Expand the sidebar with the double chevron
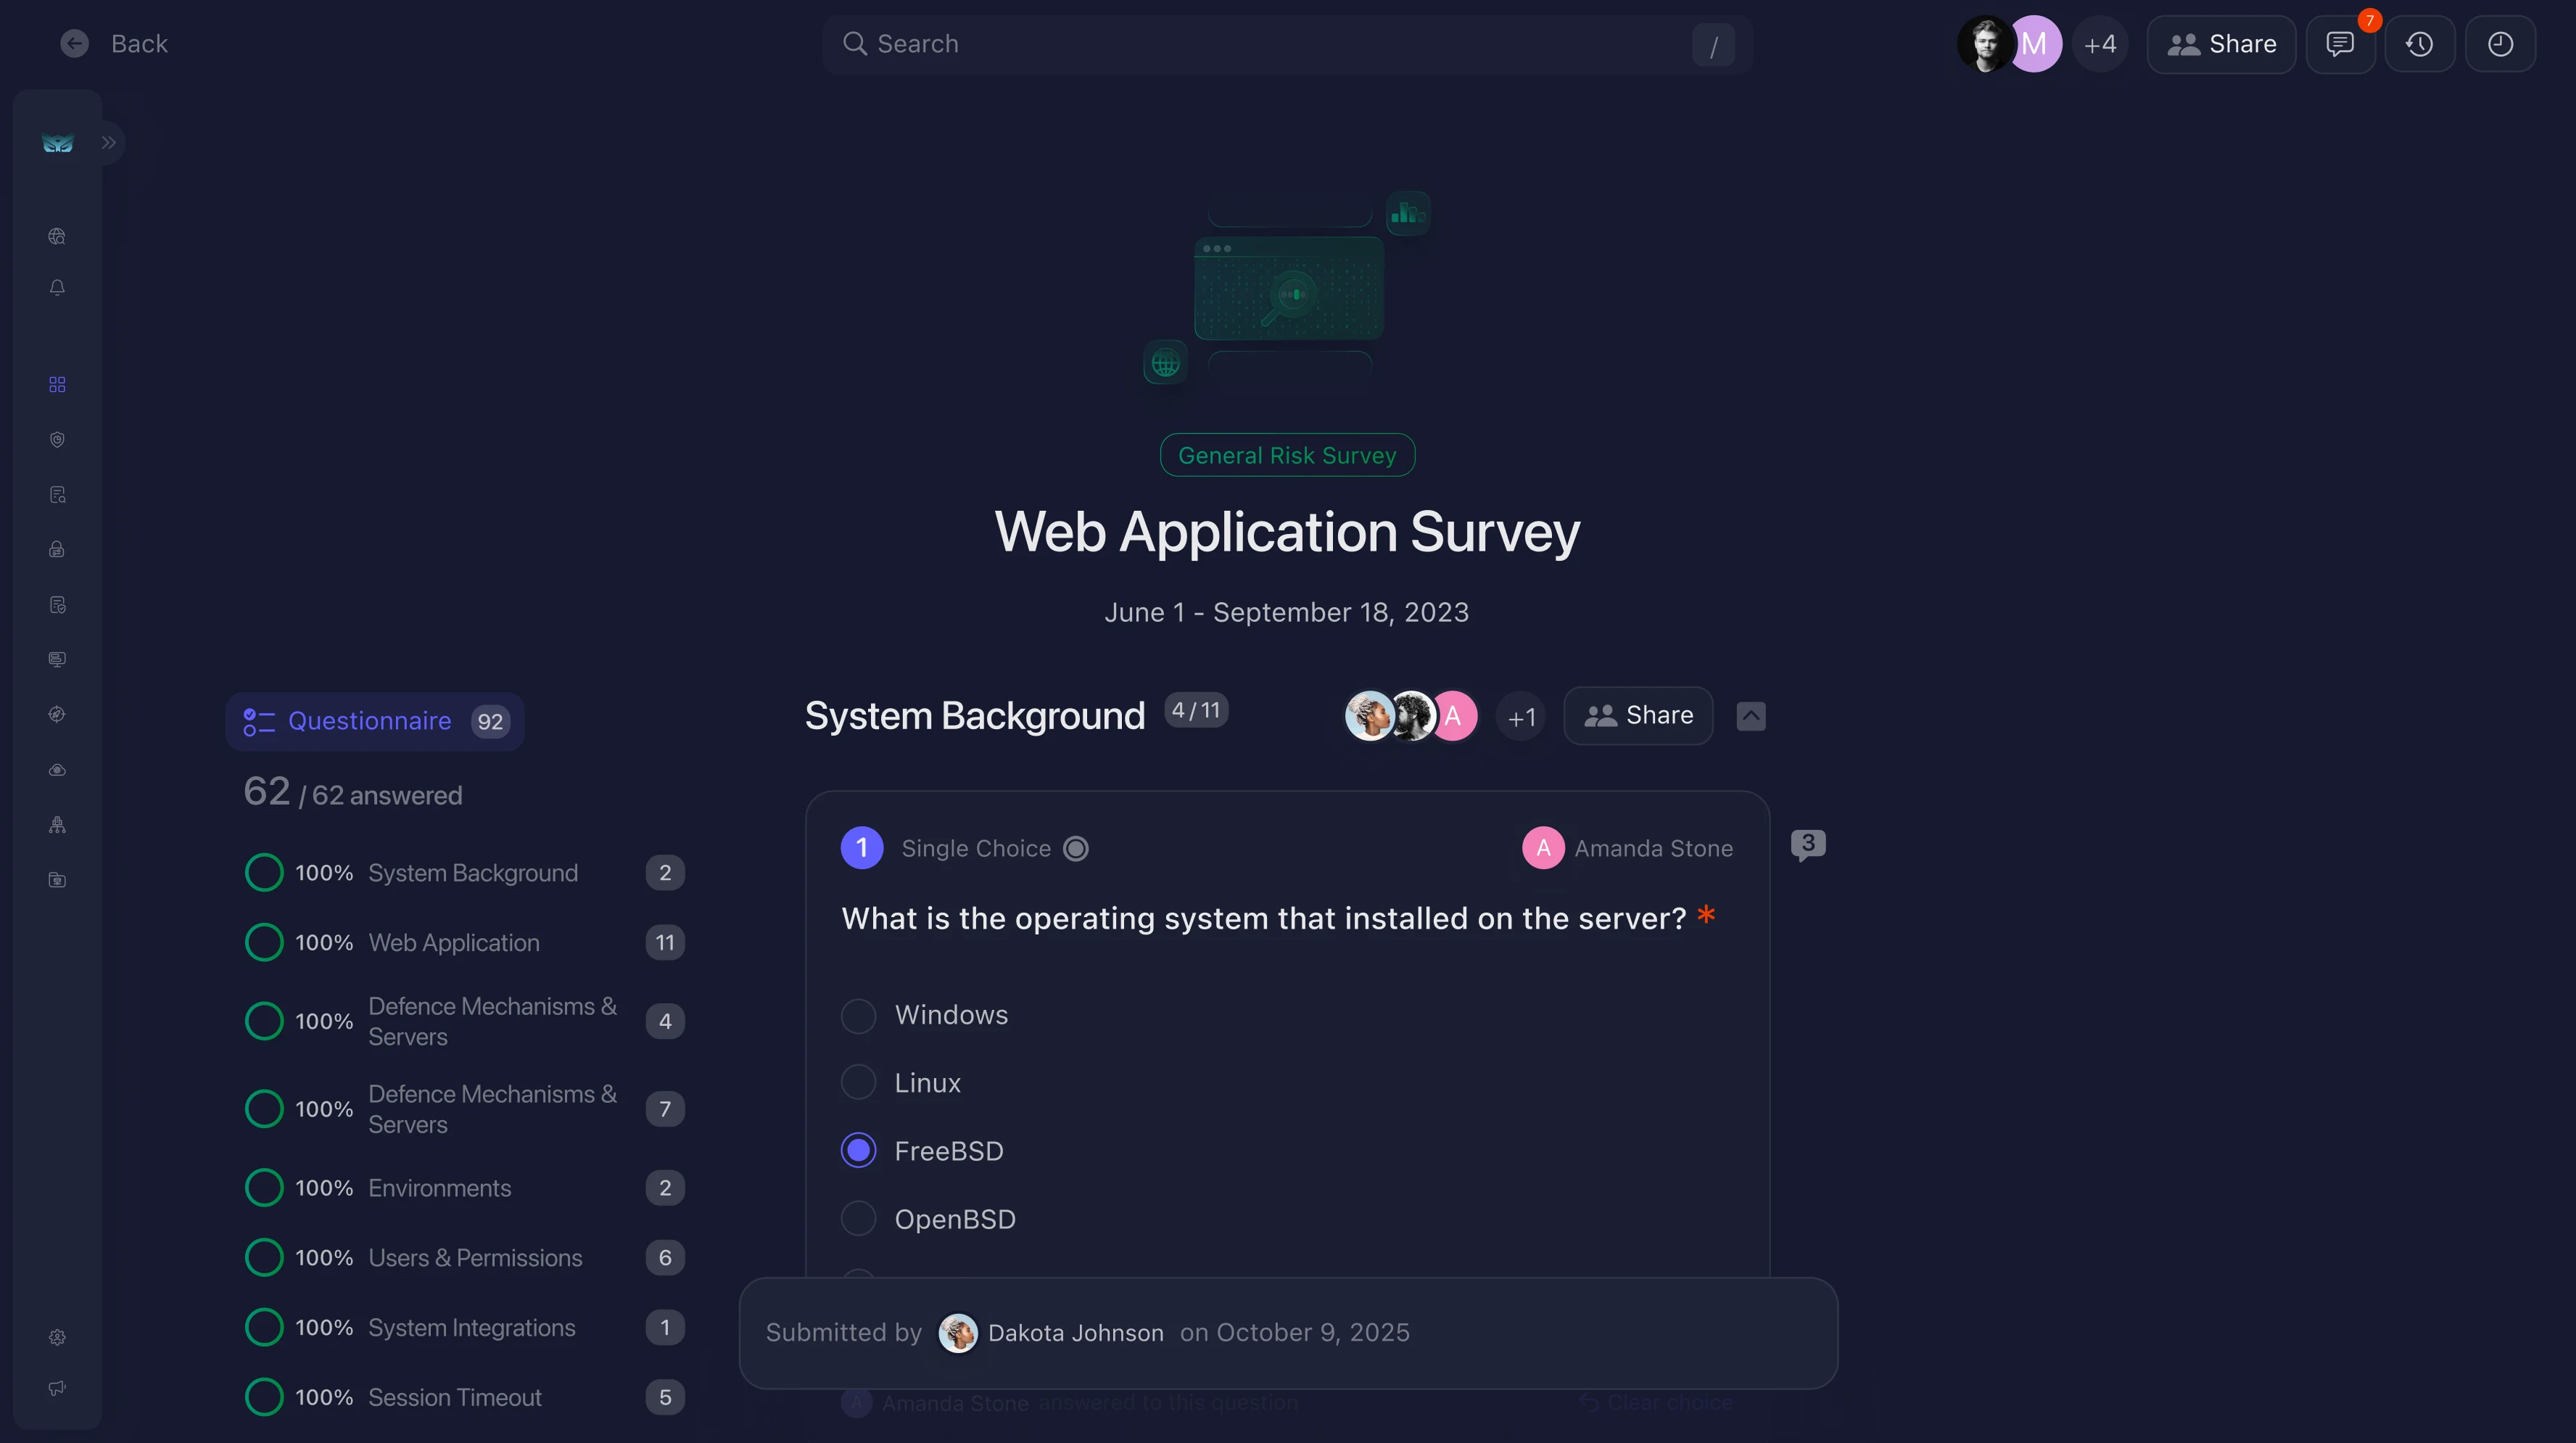 click(109, 142)
